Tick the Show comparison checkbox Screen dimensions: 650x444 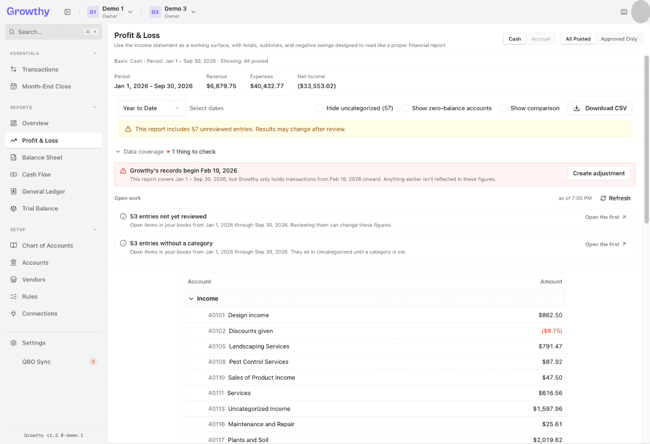pos(503,108)
